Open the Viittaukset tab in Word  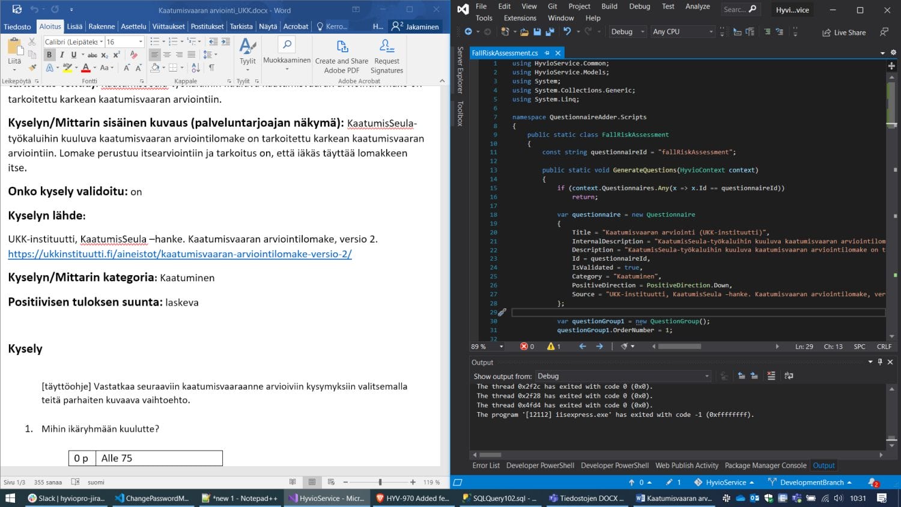tap(169, 26)
